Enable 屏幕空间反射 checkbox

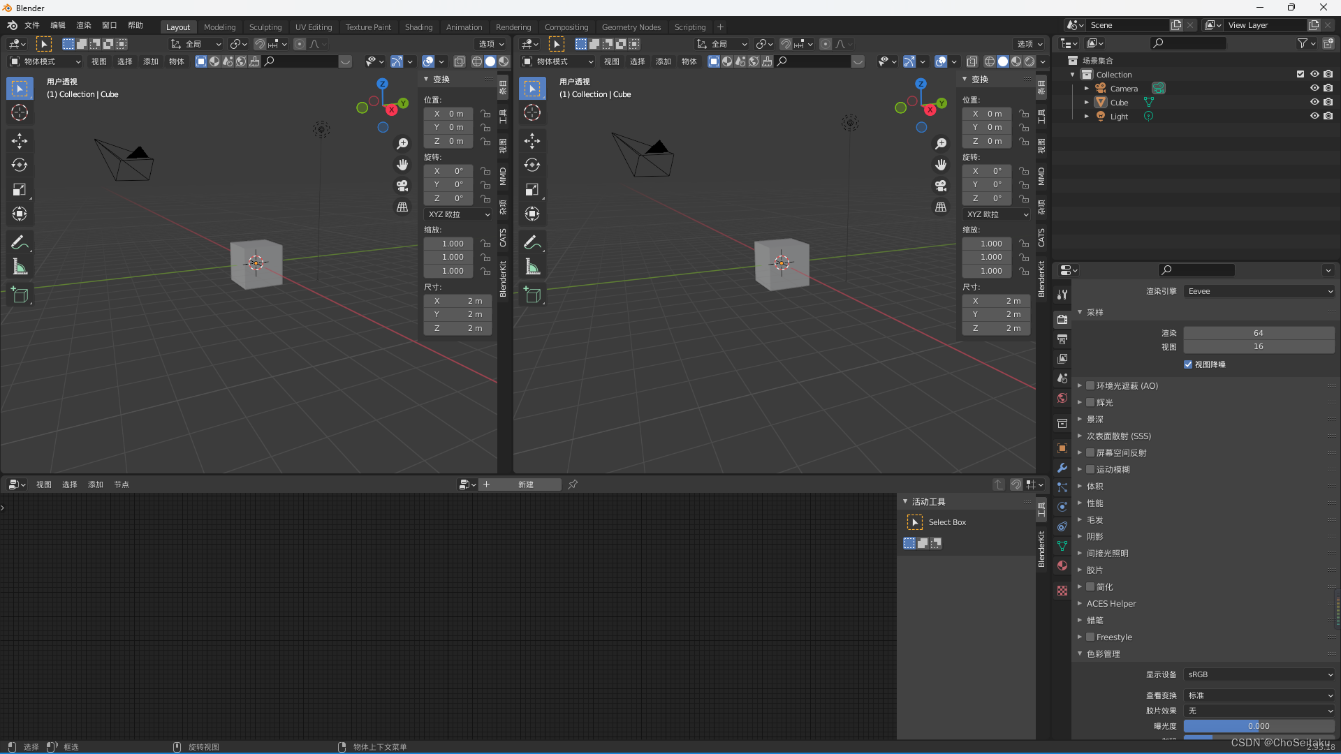pyautogui.click(x=1090, y=452)
